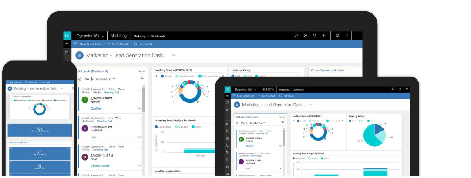Click the plus quick-create icon on large tablet

pyautogui.click(x=324, y=35)
